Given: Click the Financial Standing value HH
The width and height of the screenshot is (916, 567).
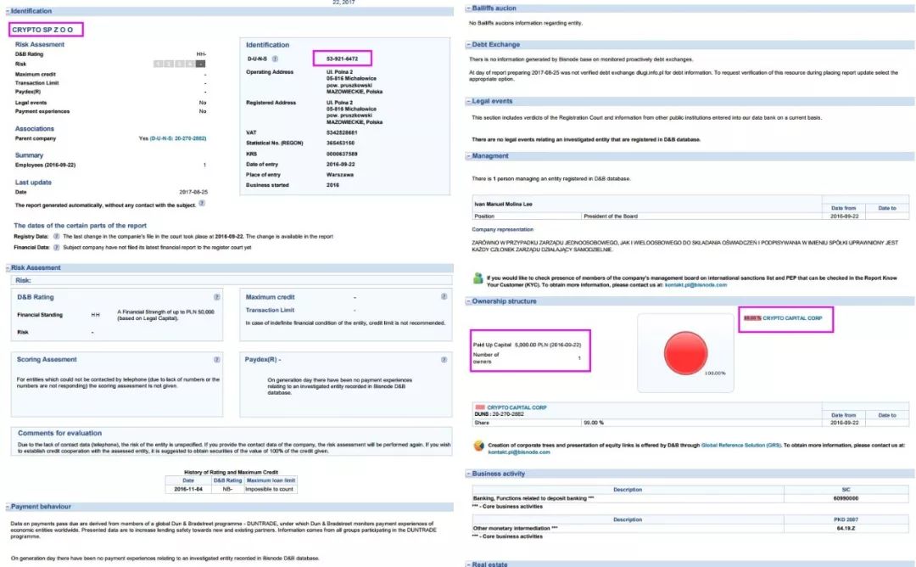Looking at the screenshot, I should (x=95, y=315).
